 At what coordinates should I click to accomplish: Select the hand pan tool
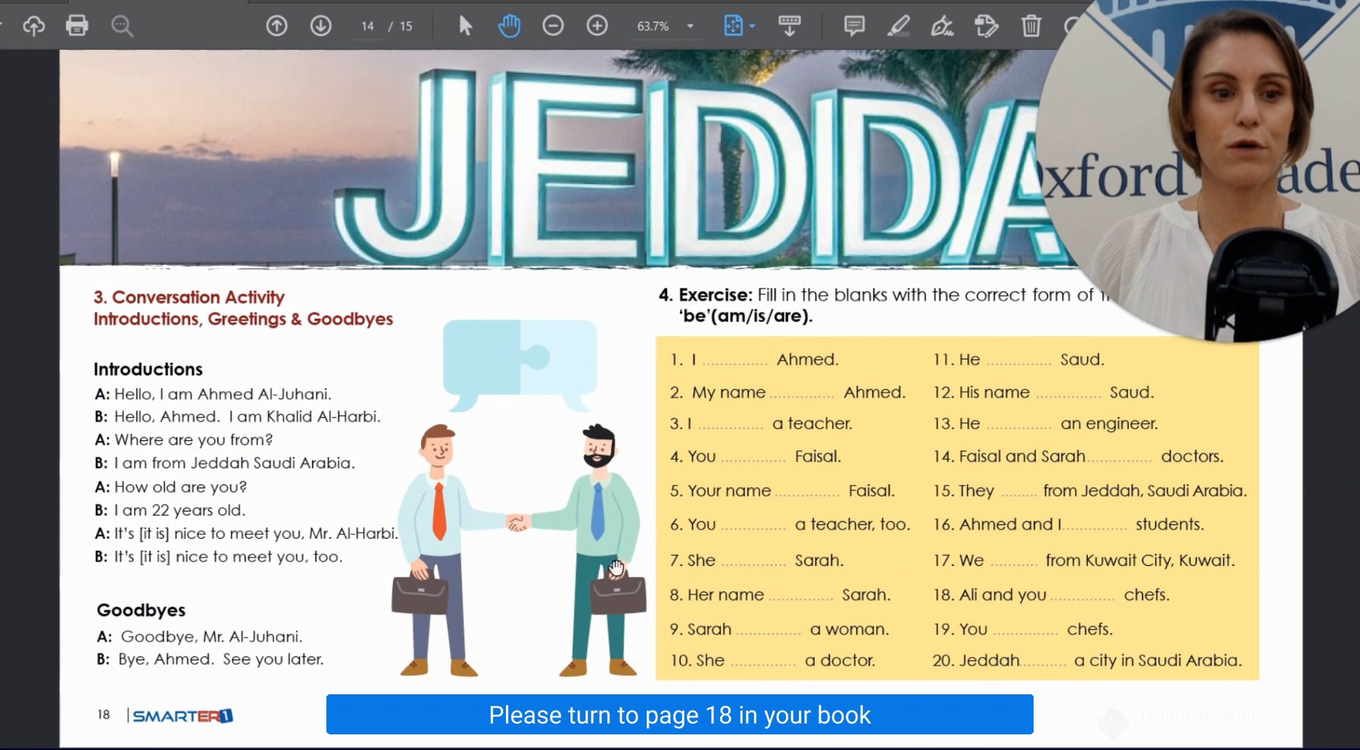[x=509, y=26]
